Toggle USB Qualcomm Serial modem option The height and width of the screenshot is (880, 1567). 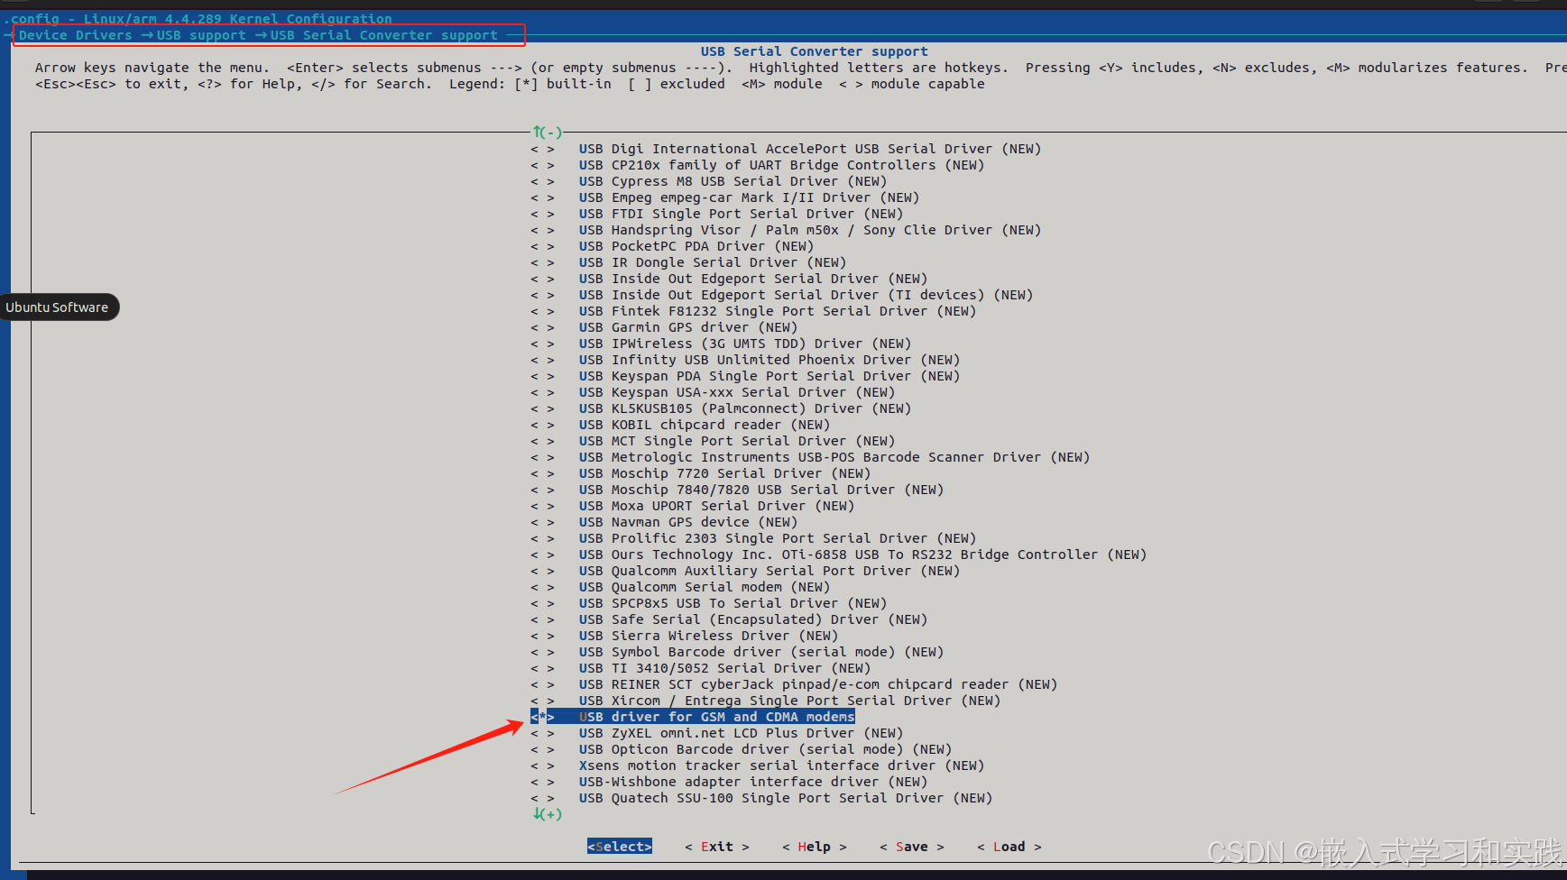point(680,587)
